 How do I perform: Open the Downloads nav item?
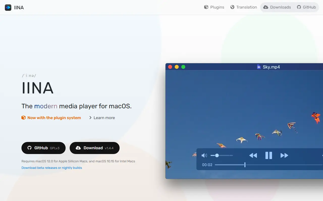click(277, 7)
